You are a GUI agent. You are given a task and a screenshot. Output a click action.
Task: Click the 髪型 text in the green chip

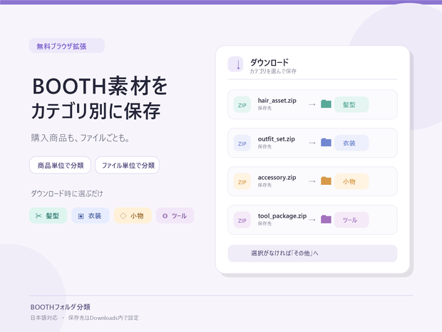tap(53, 216)
